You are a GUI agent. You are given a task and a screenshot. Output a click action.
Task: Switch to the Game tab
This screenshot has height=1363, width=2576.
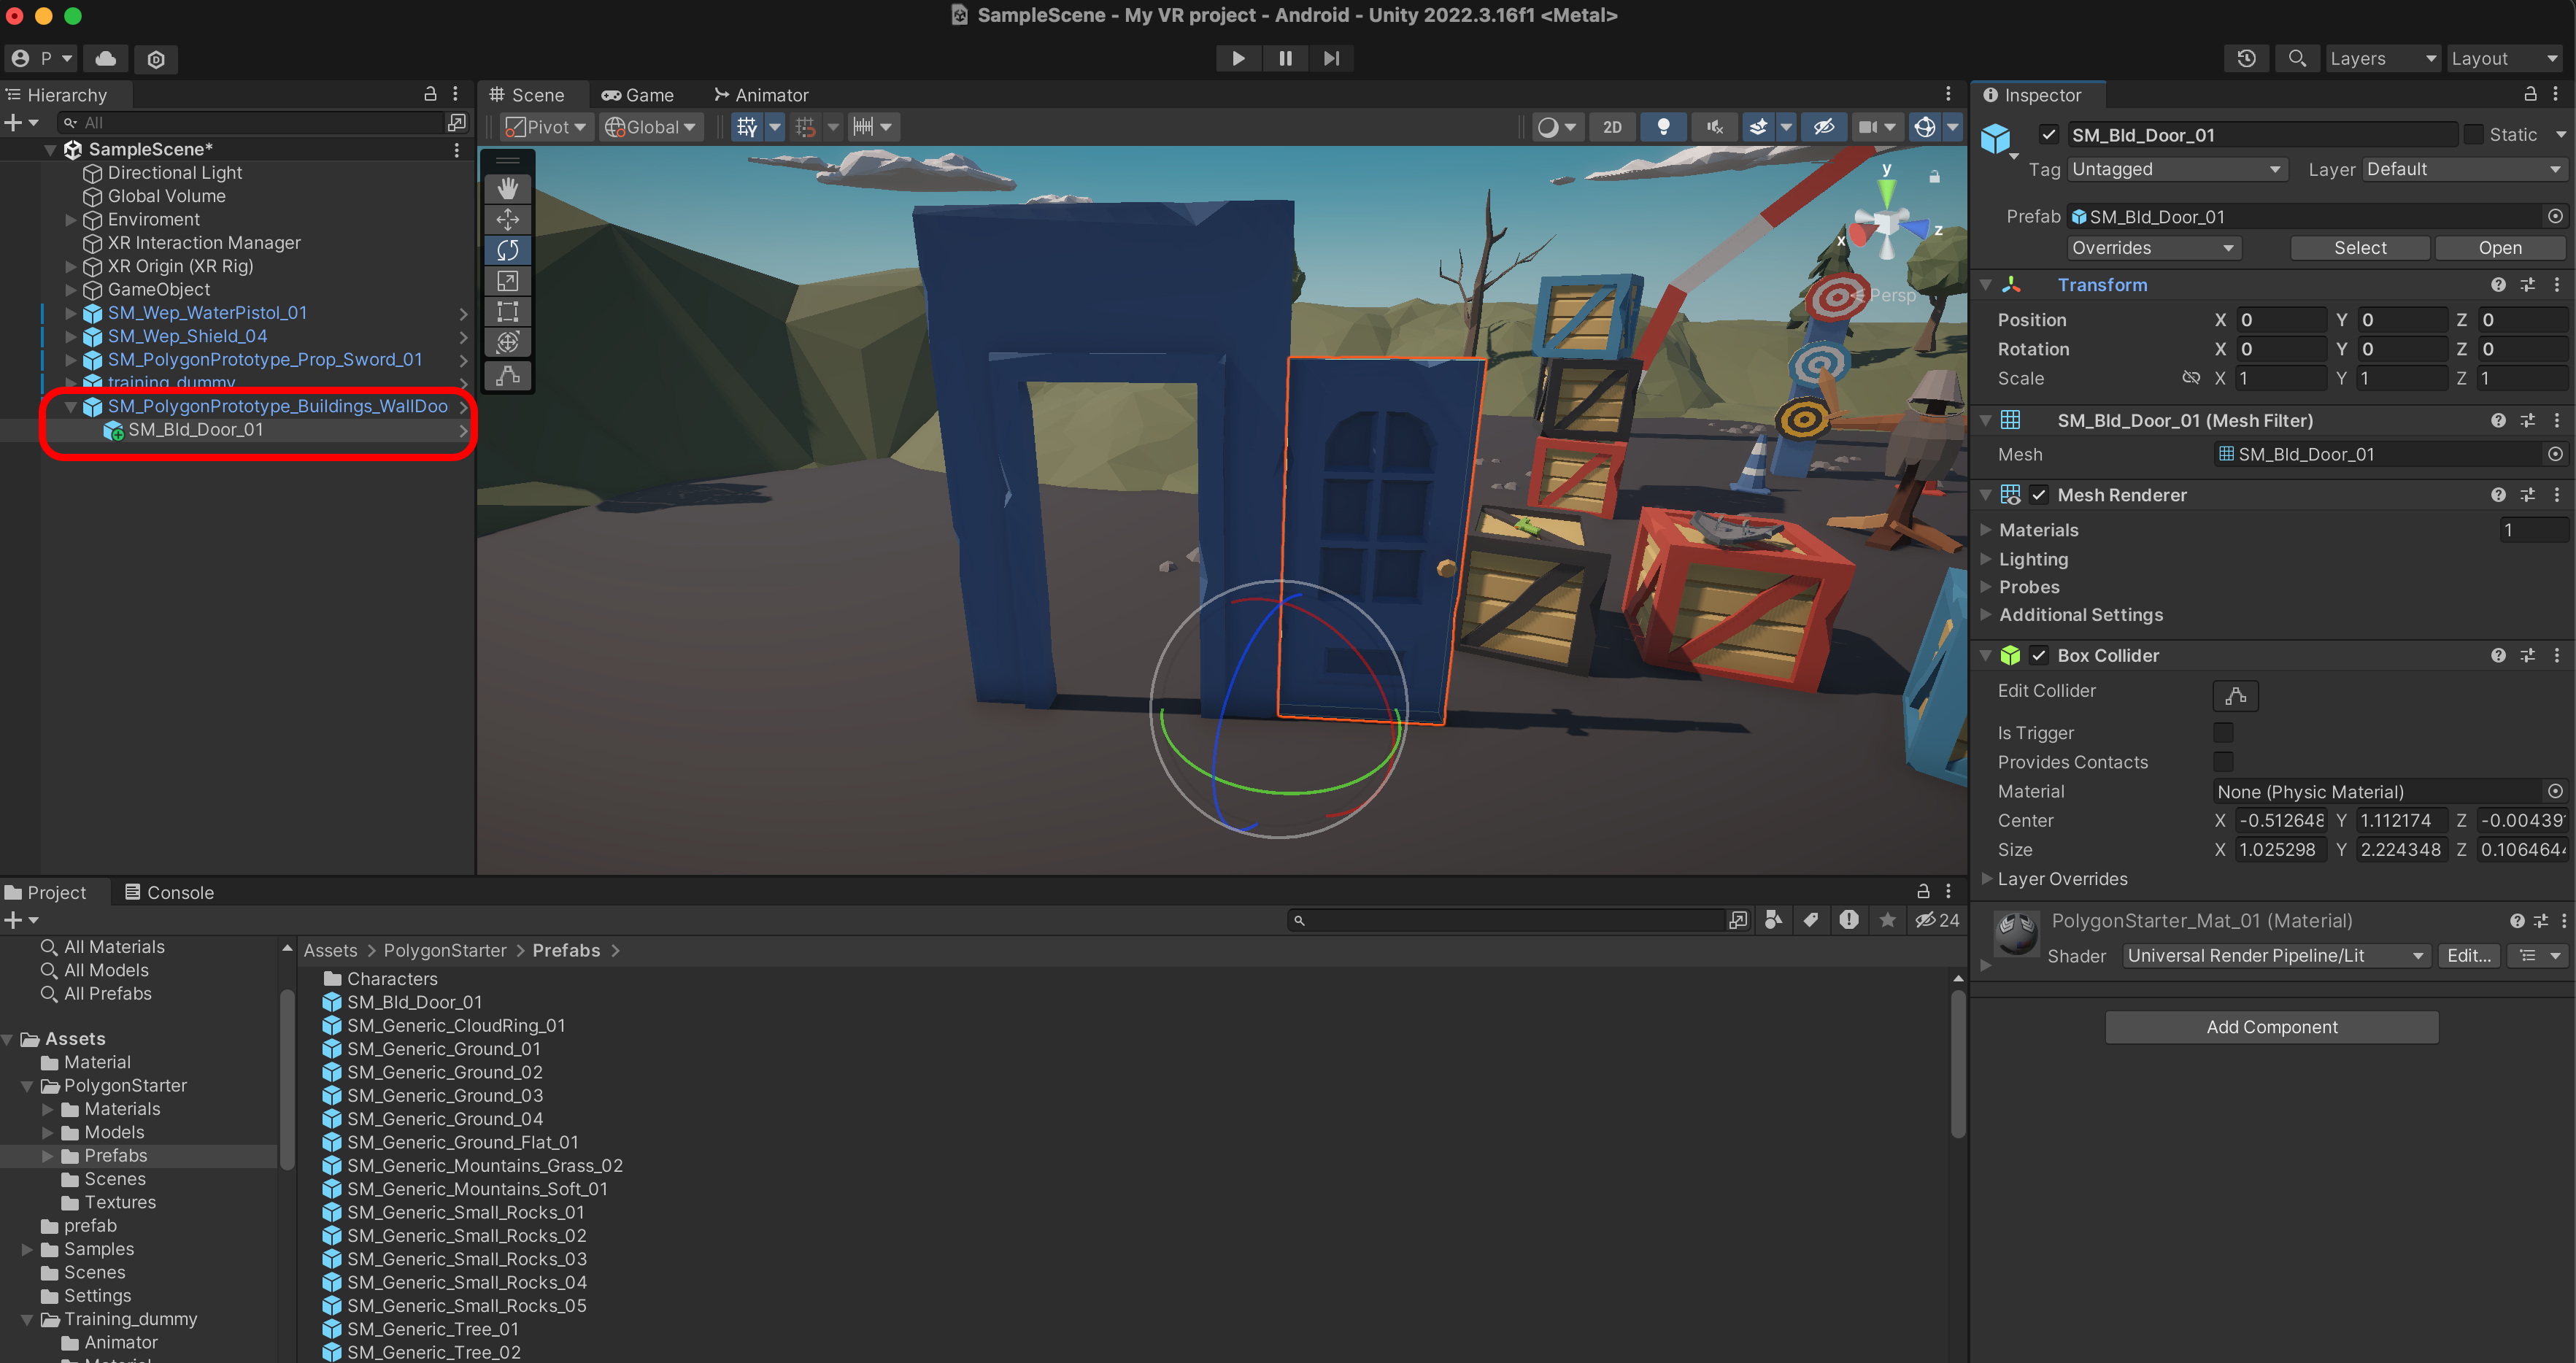pos(637,95)
